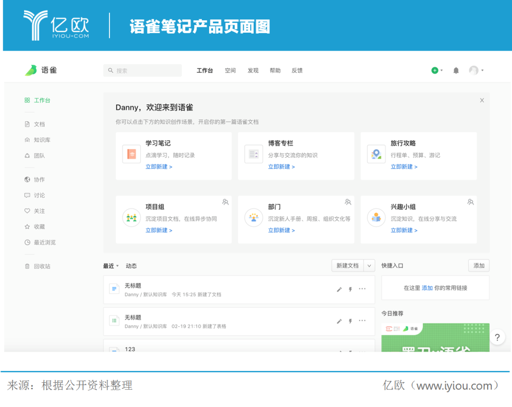Click 立即新建 under 兴趣小组
Screen dimensions: 512x407
click(x=404, y=230)
